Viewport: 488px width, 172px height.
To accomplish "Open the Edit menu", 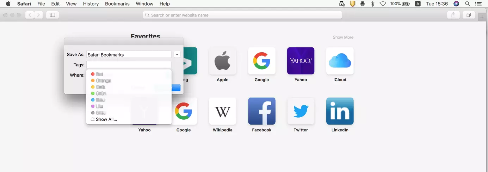I will click(x=55, y=4).
